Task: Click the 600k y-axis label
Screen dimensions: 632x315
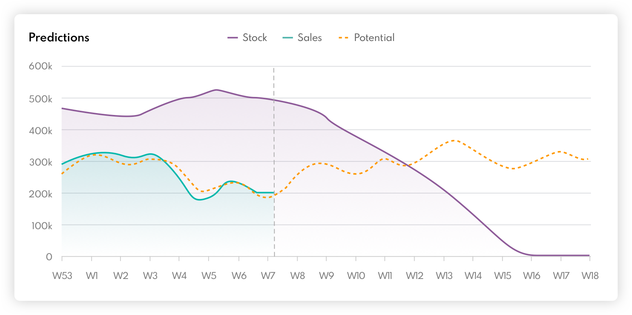Action: pyautogui.click(x=41, y=66)
